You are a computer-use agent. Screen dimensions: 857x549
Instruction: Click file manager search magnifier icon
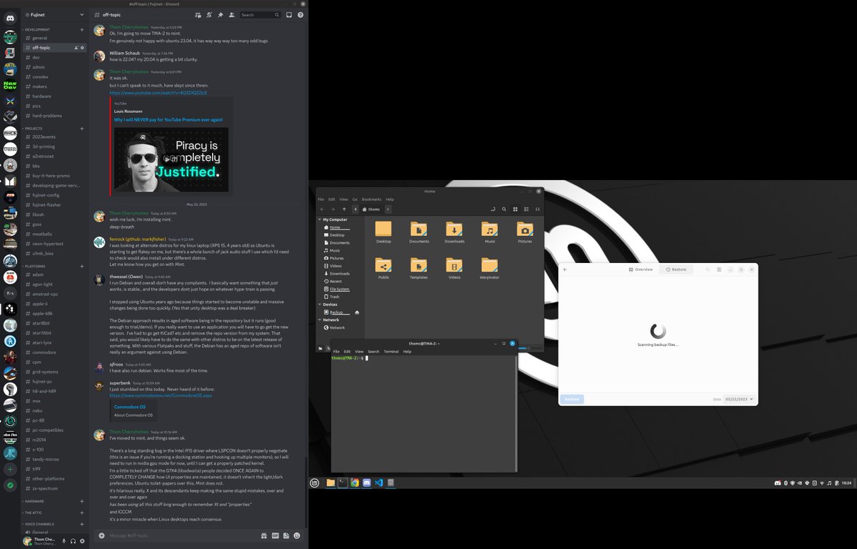[x=504, y=209]
